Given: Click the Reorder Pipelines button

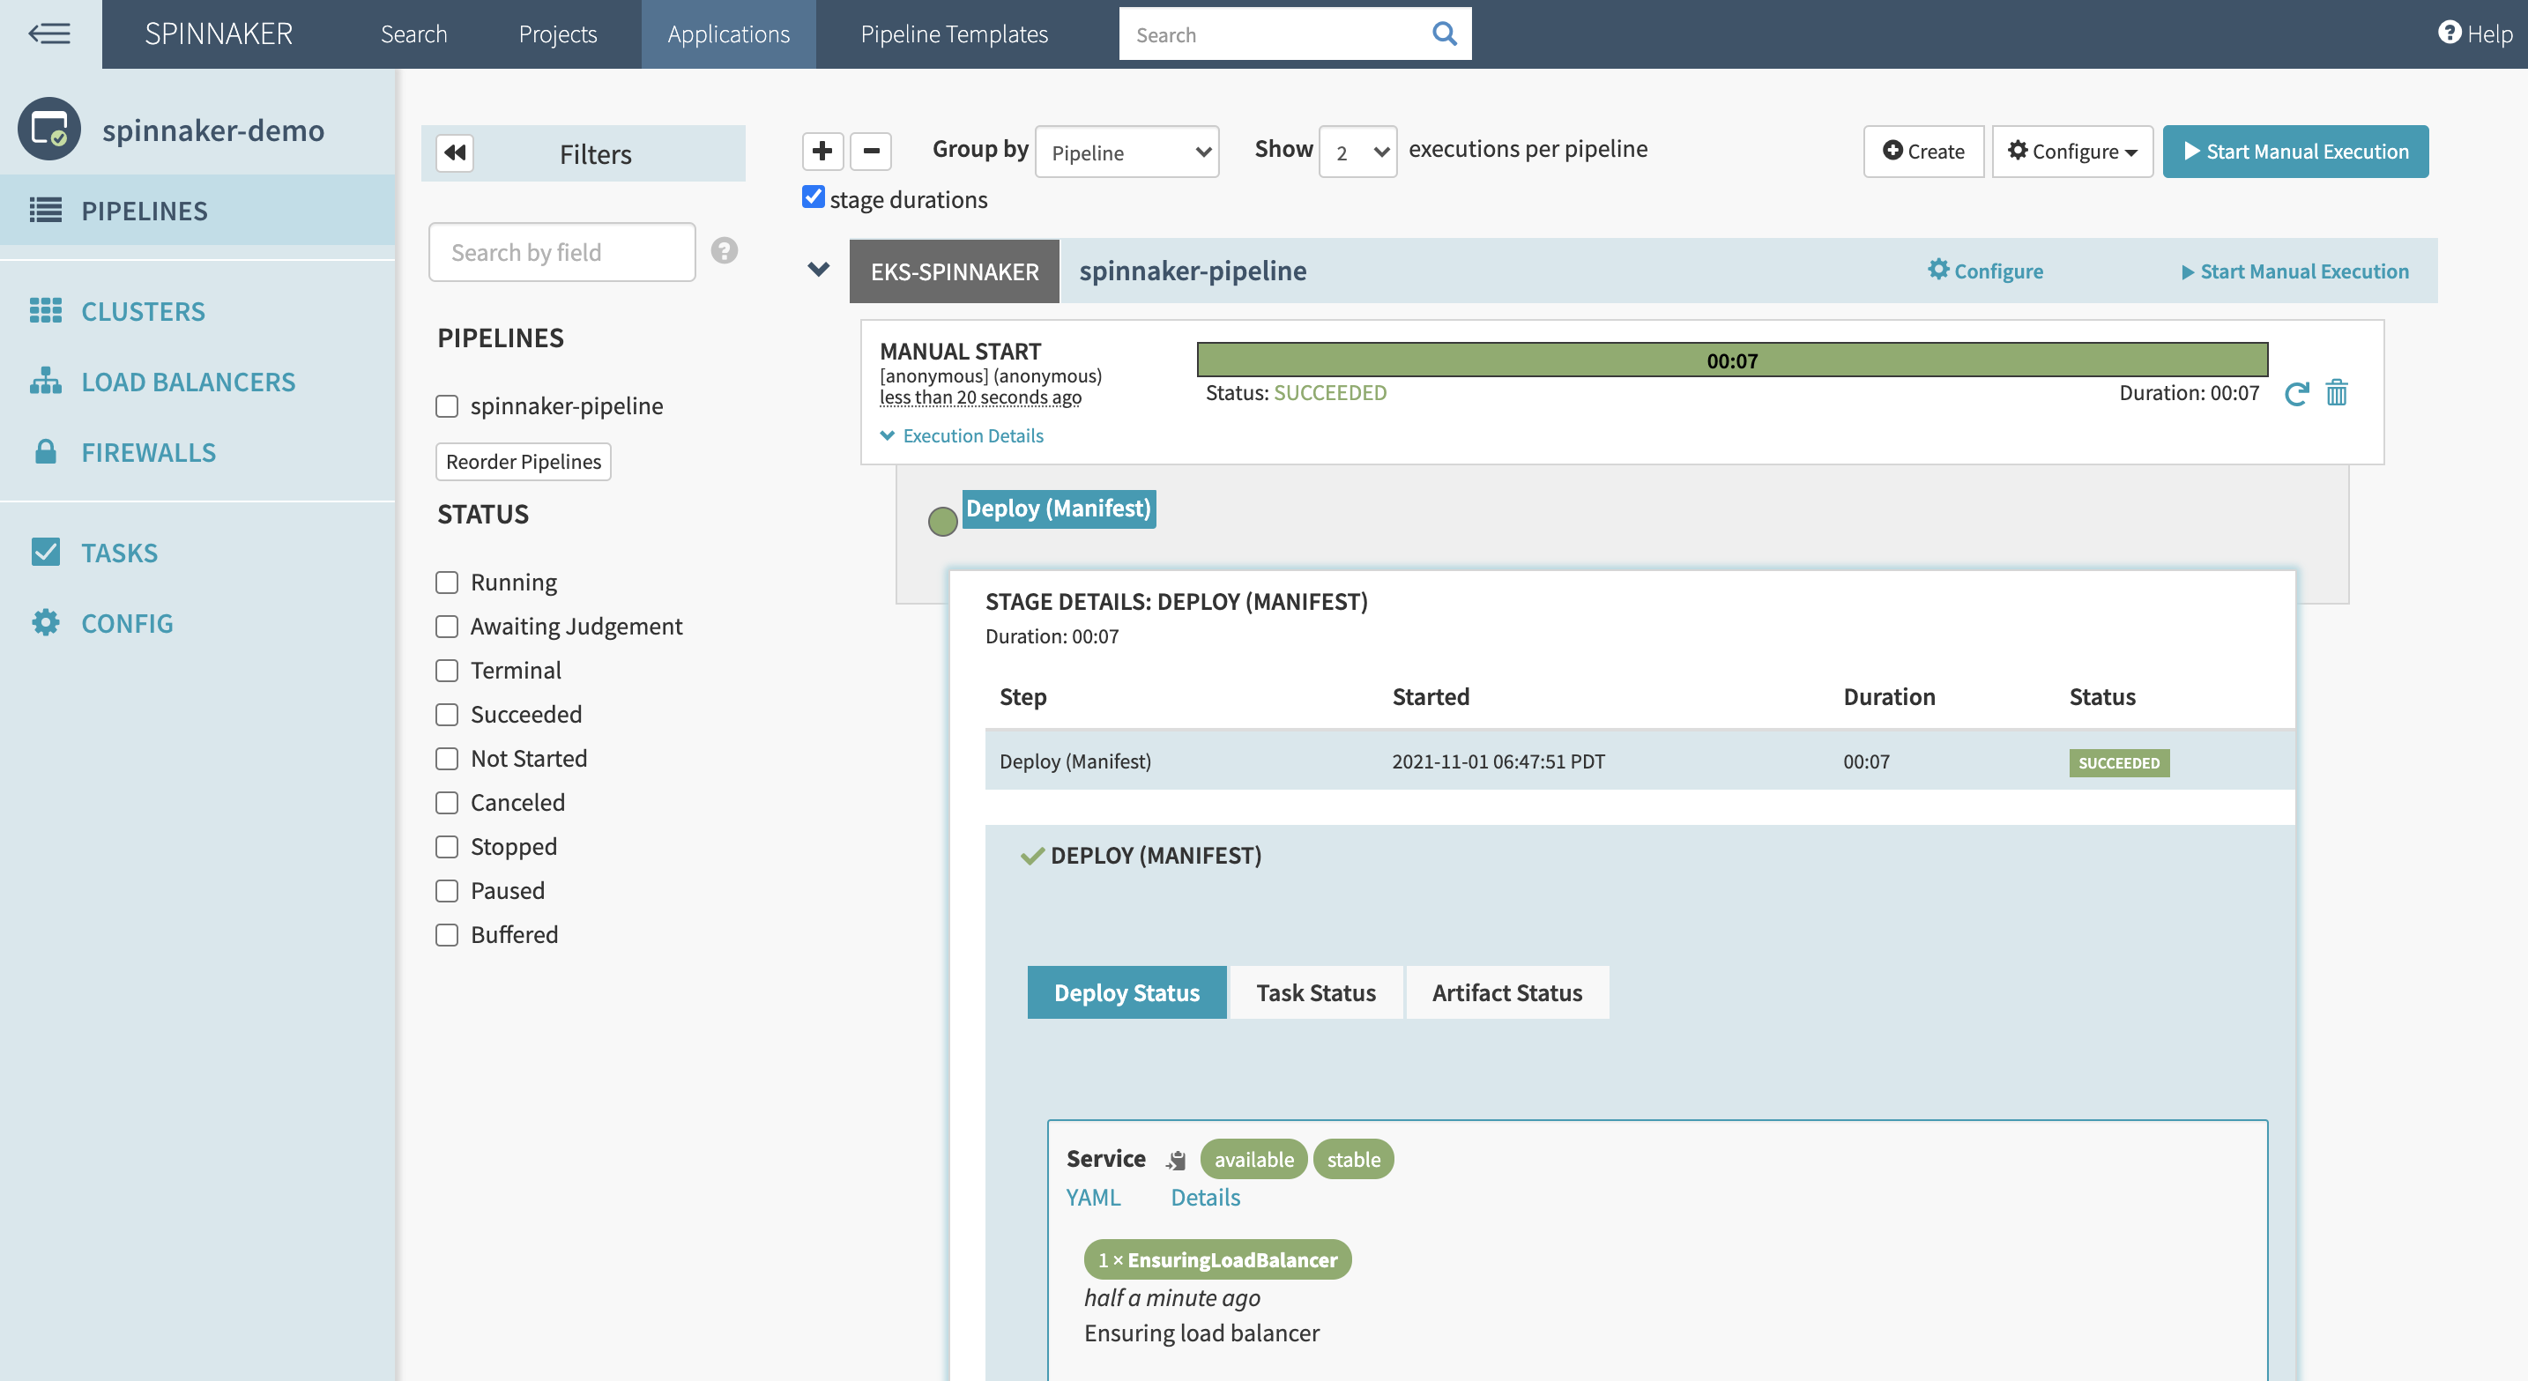Looking at the screenshot, I should [523, 461].
